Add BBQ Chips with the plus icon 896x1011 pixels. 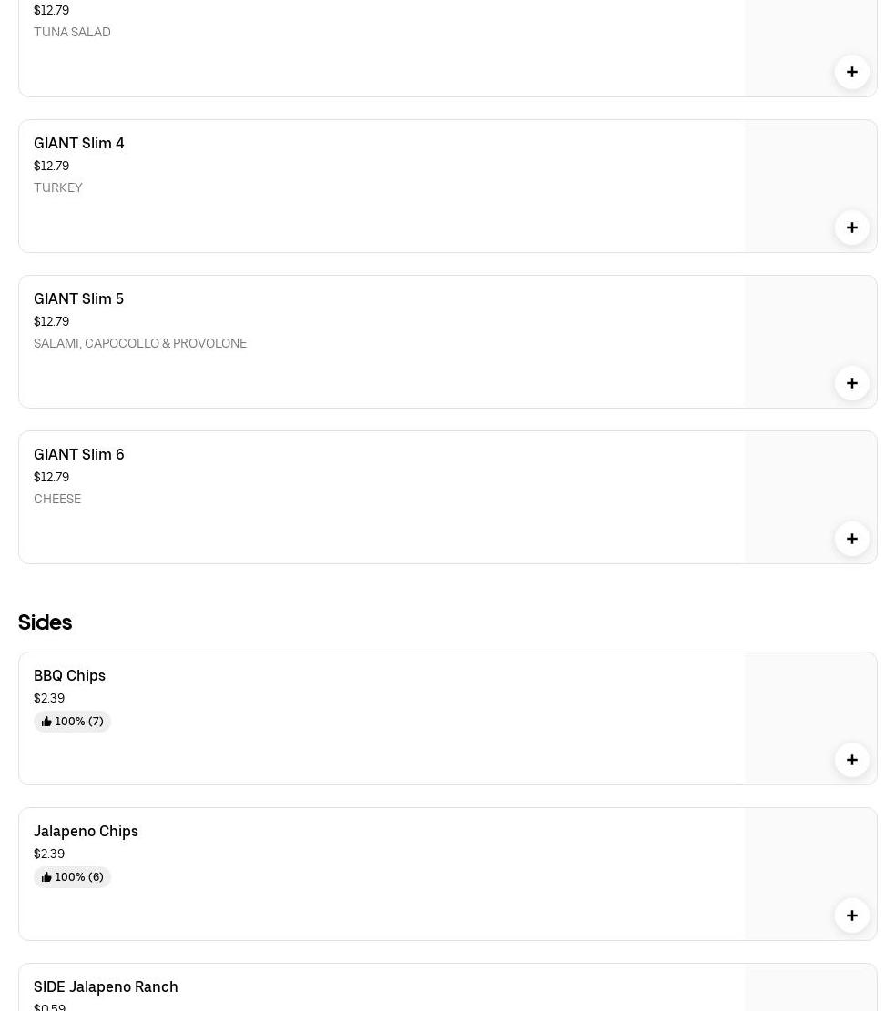[851, 760]
